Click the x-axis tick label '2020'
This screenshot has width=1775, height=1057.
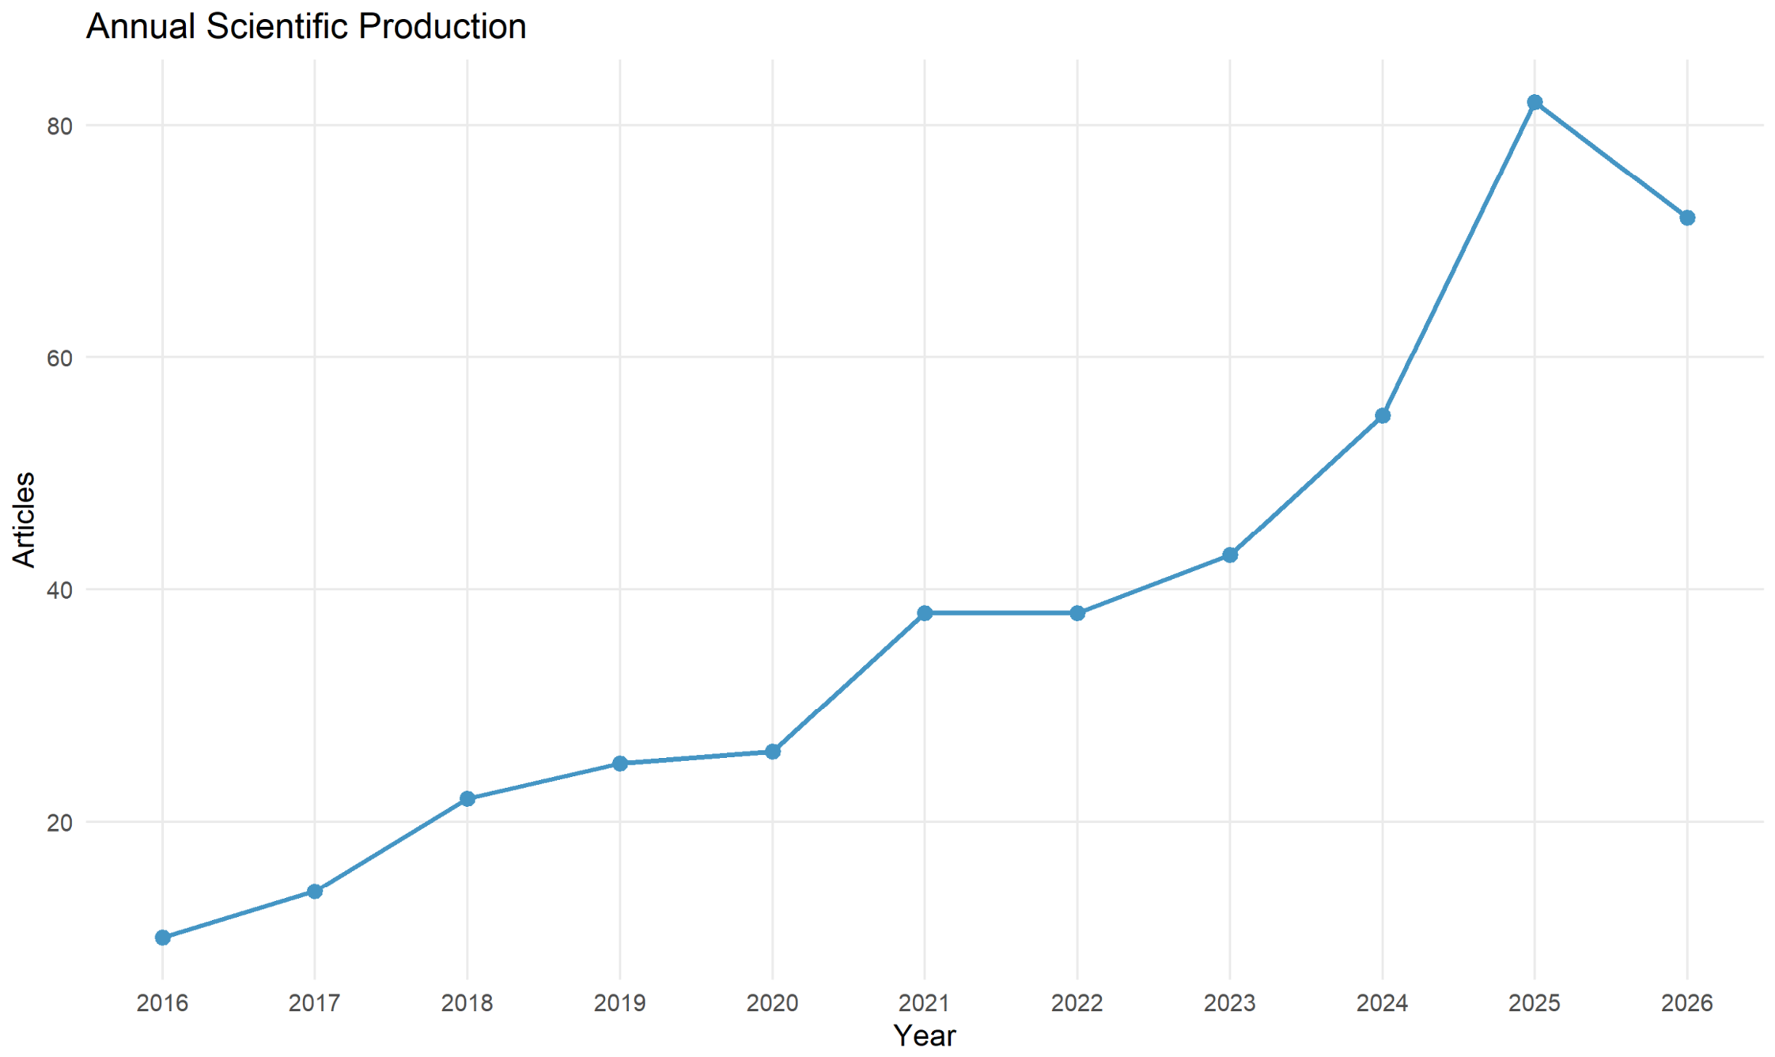pos(773,1003)
